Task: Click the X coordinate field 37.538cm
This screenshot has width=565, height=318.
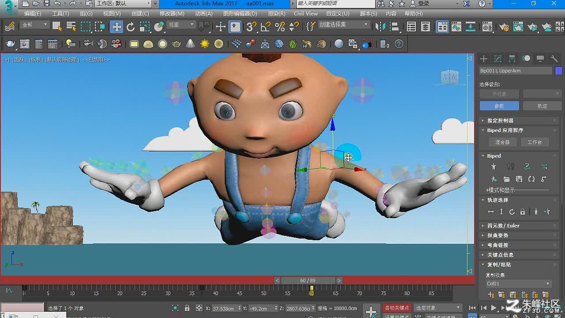Action: (224, 308)
